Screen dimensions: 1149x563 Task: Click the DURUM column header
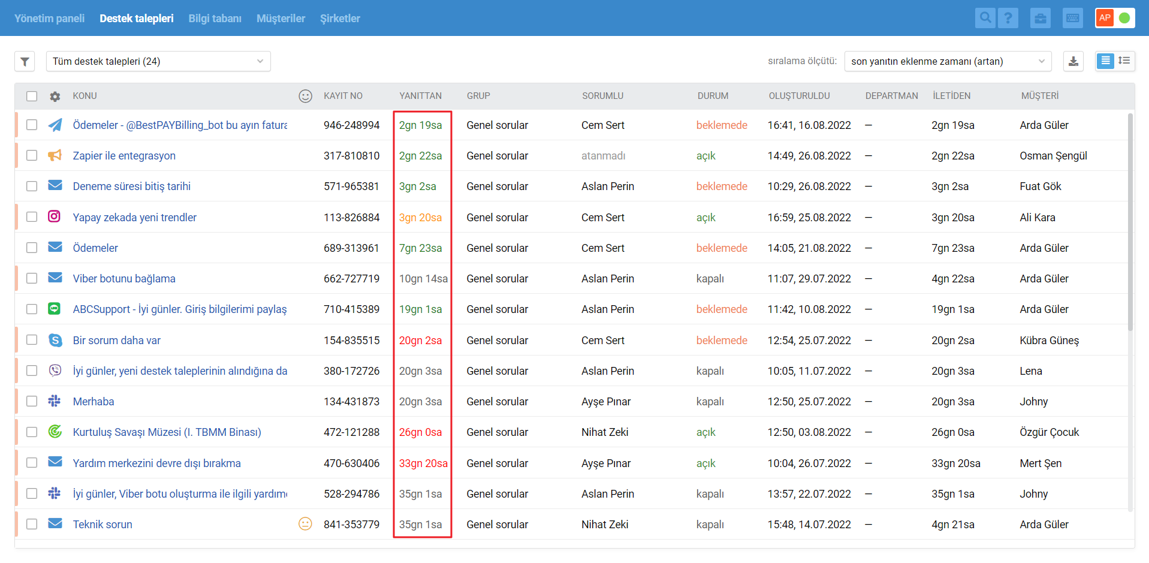[x=713, y=96]
